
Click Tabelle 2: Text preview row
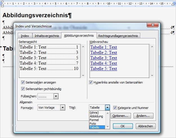tap(49, 52)
